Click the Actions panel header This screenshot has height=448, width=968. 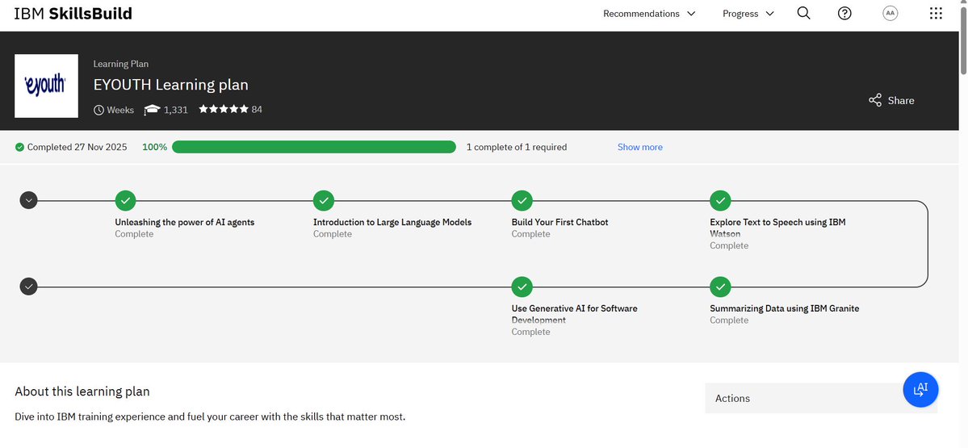[x=821, y=398]
